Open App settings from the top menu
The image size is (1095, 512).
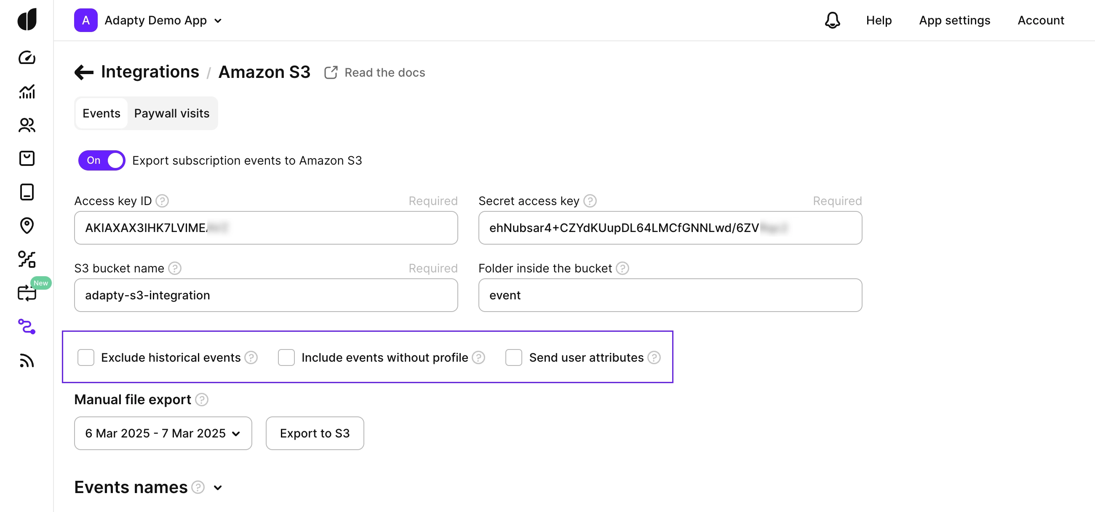(x=955, y=20)
